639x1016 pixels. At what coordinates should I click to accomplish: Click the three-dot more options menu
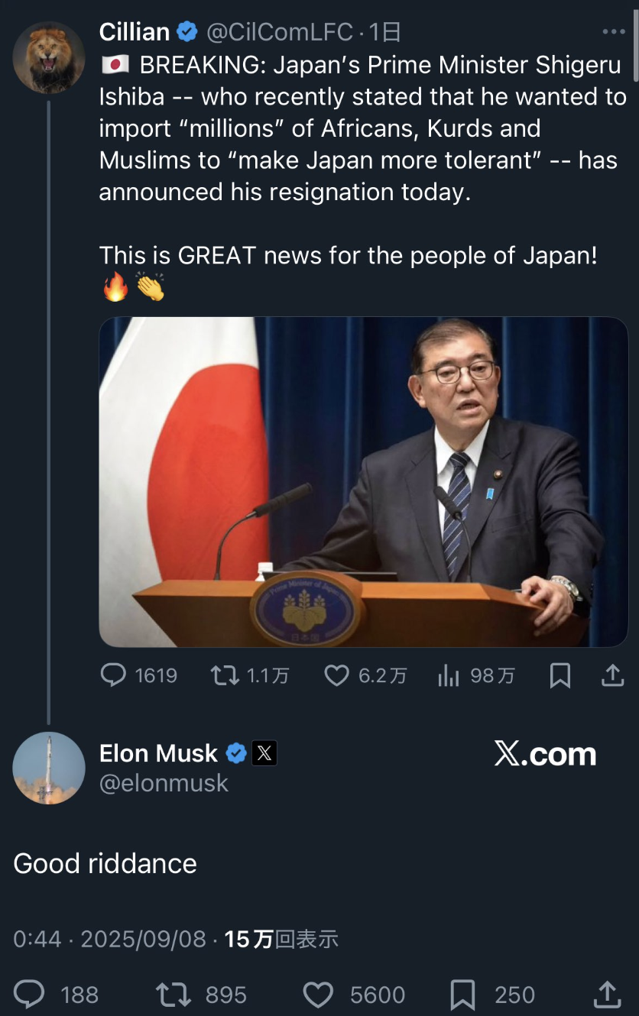coord(614,32)
